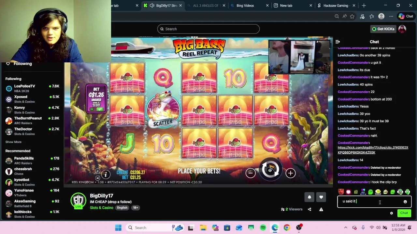Share the stream via share icon

[x=309, y=209]
